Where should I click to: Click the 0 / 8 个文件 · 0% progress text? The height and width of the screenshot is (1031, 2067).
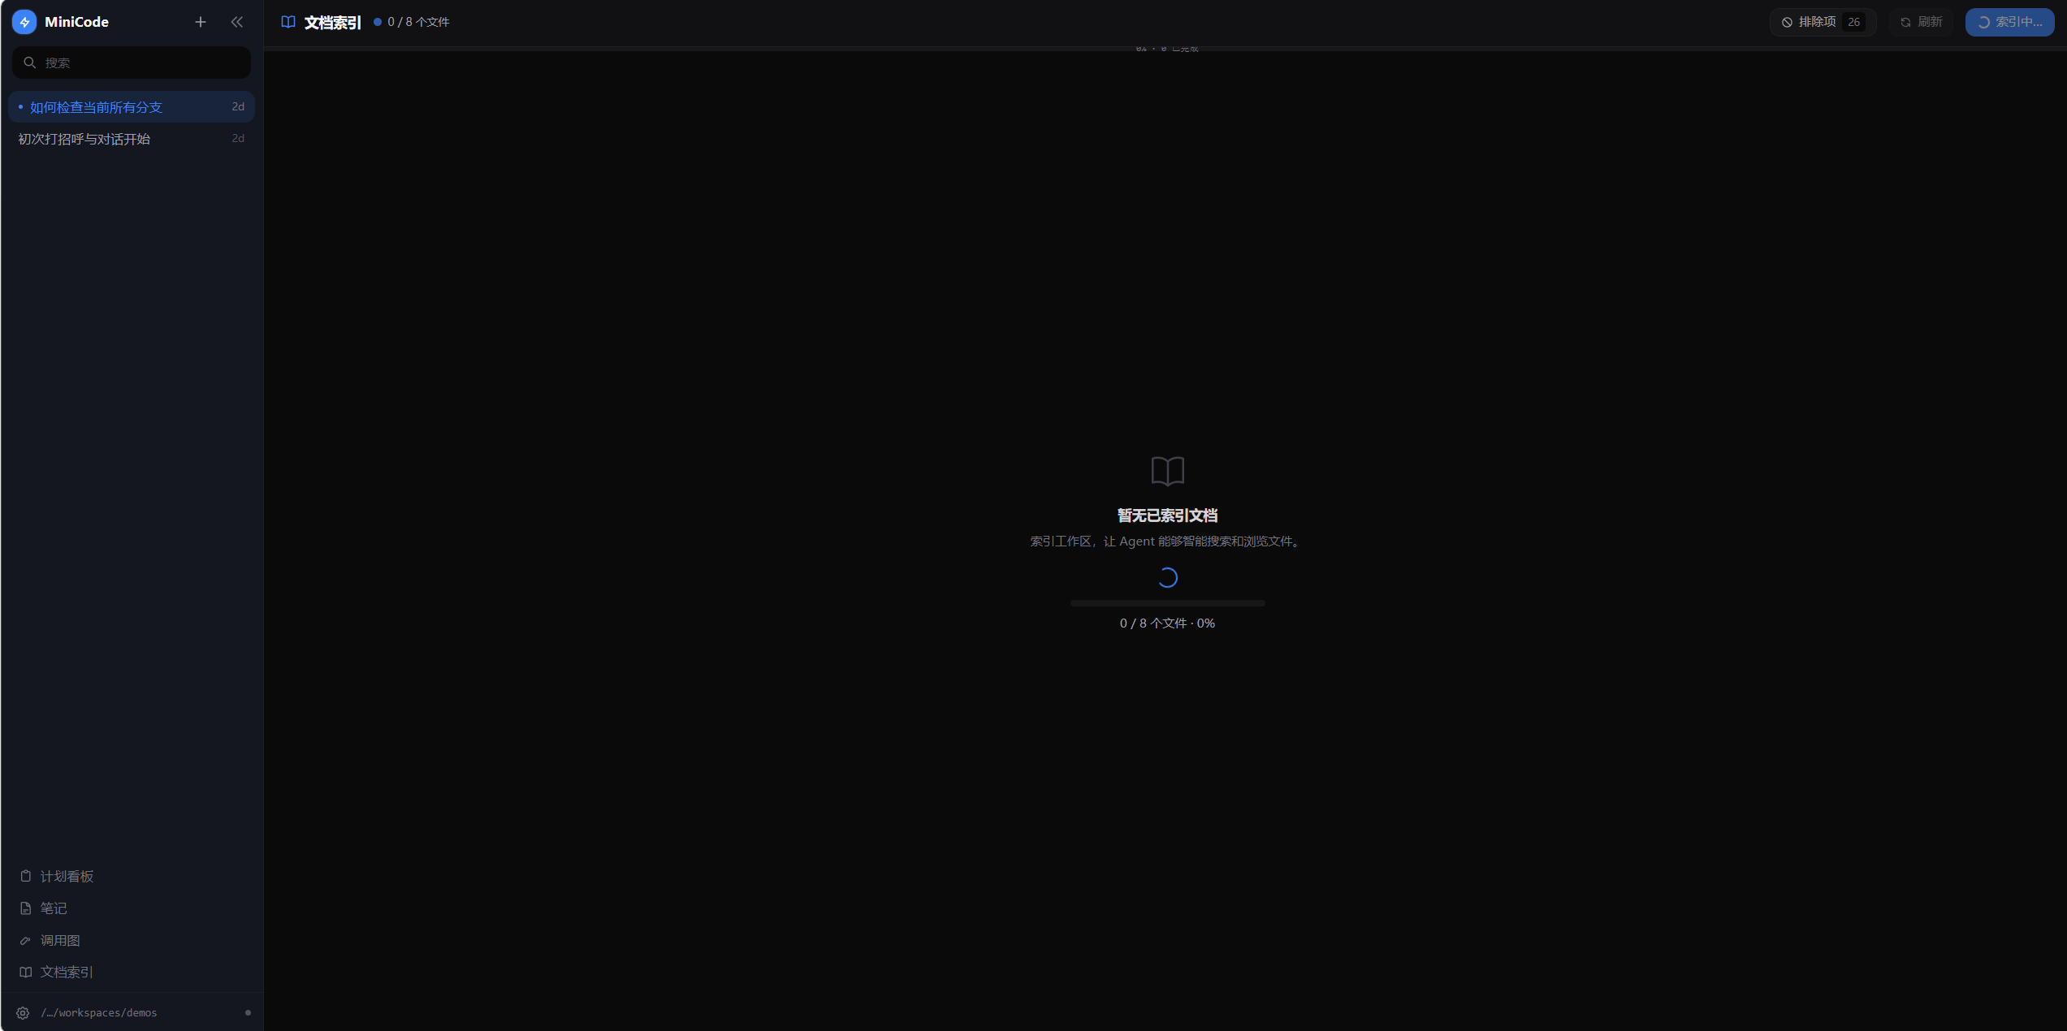click(1168, 623)
